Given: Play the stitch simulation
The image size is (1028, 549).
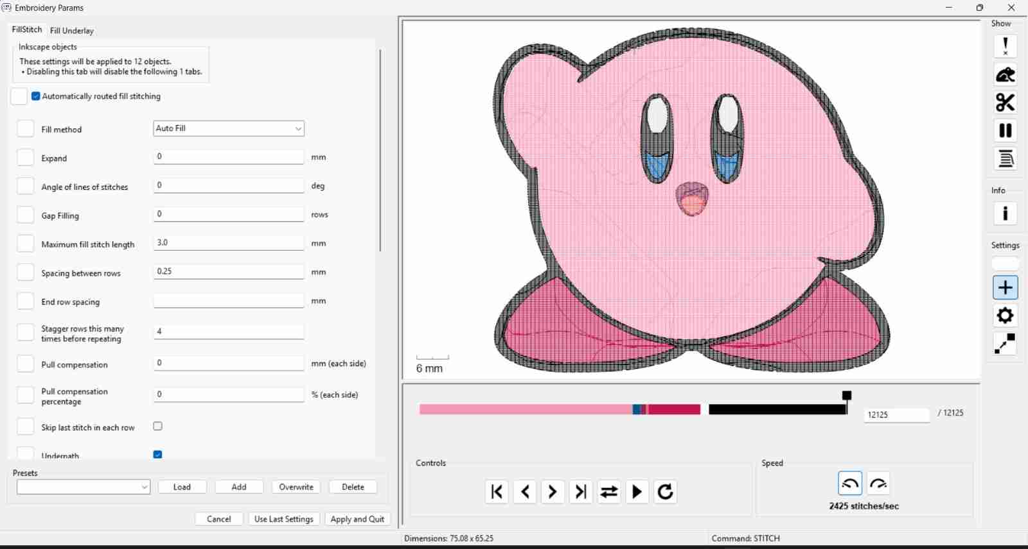Looking at the screenshot, I should click(x=637, y=492).
